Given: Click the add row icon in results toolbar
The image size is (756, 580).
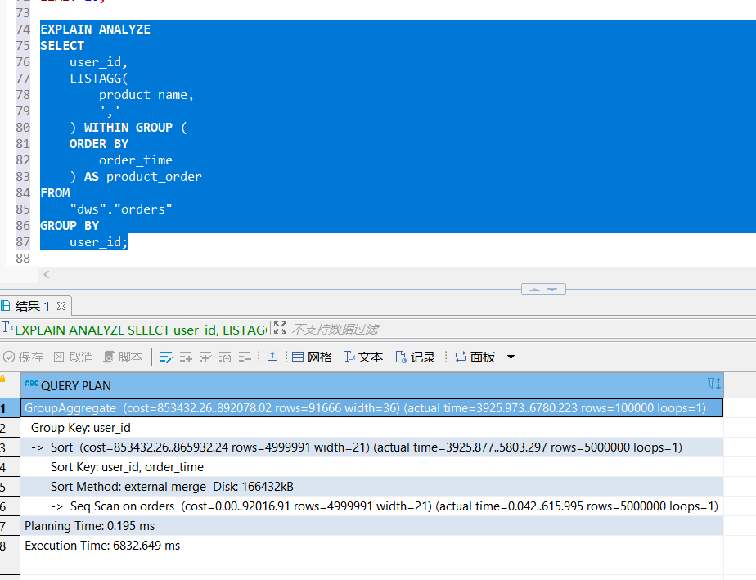Looking at the screenshot, I should pyautogui.click(x=186, y=357).
